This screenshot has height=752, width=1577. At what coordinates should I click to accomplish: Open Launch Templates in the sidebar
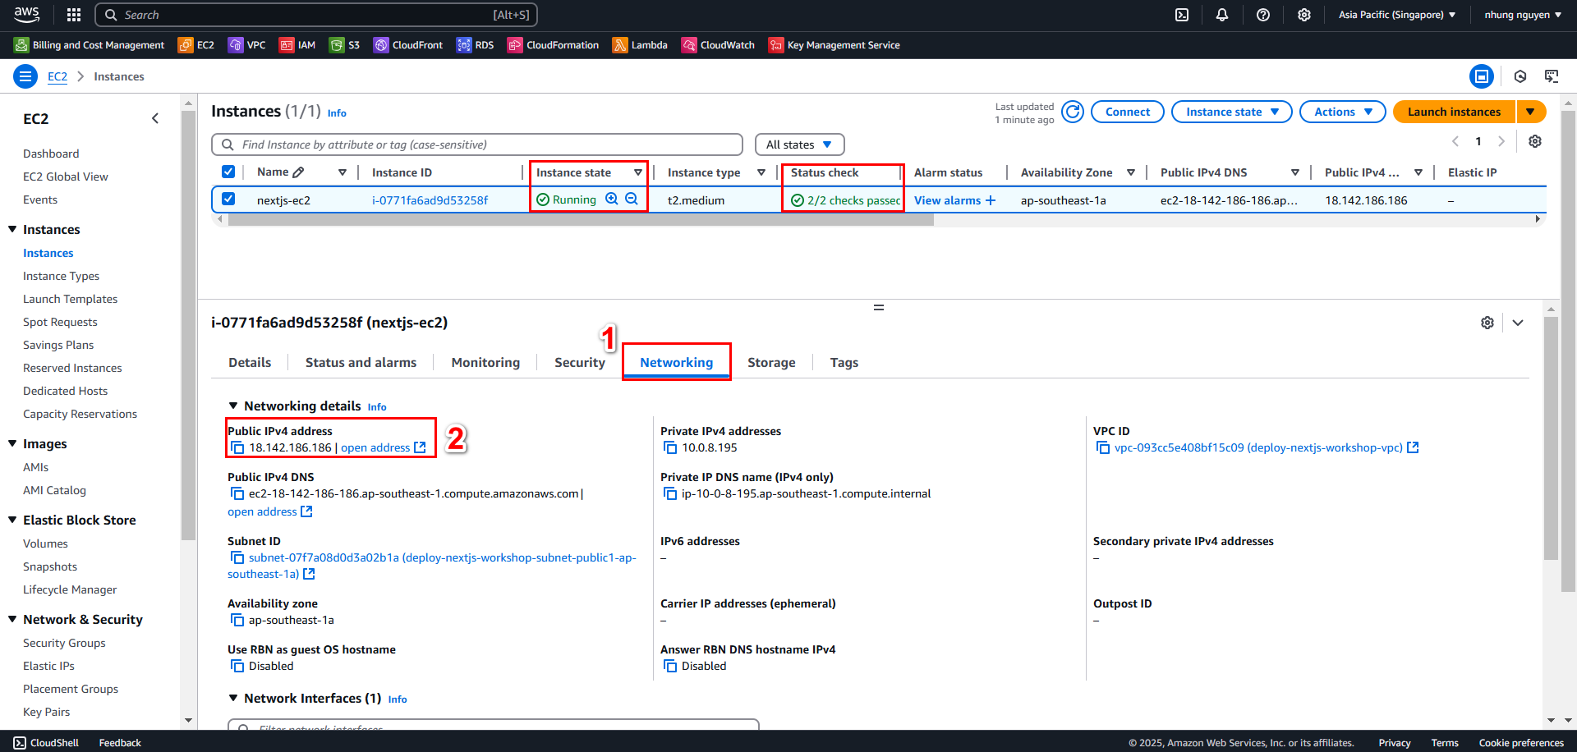pos(70,299)
